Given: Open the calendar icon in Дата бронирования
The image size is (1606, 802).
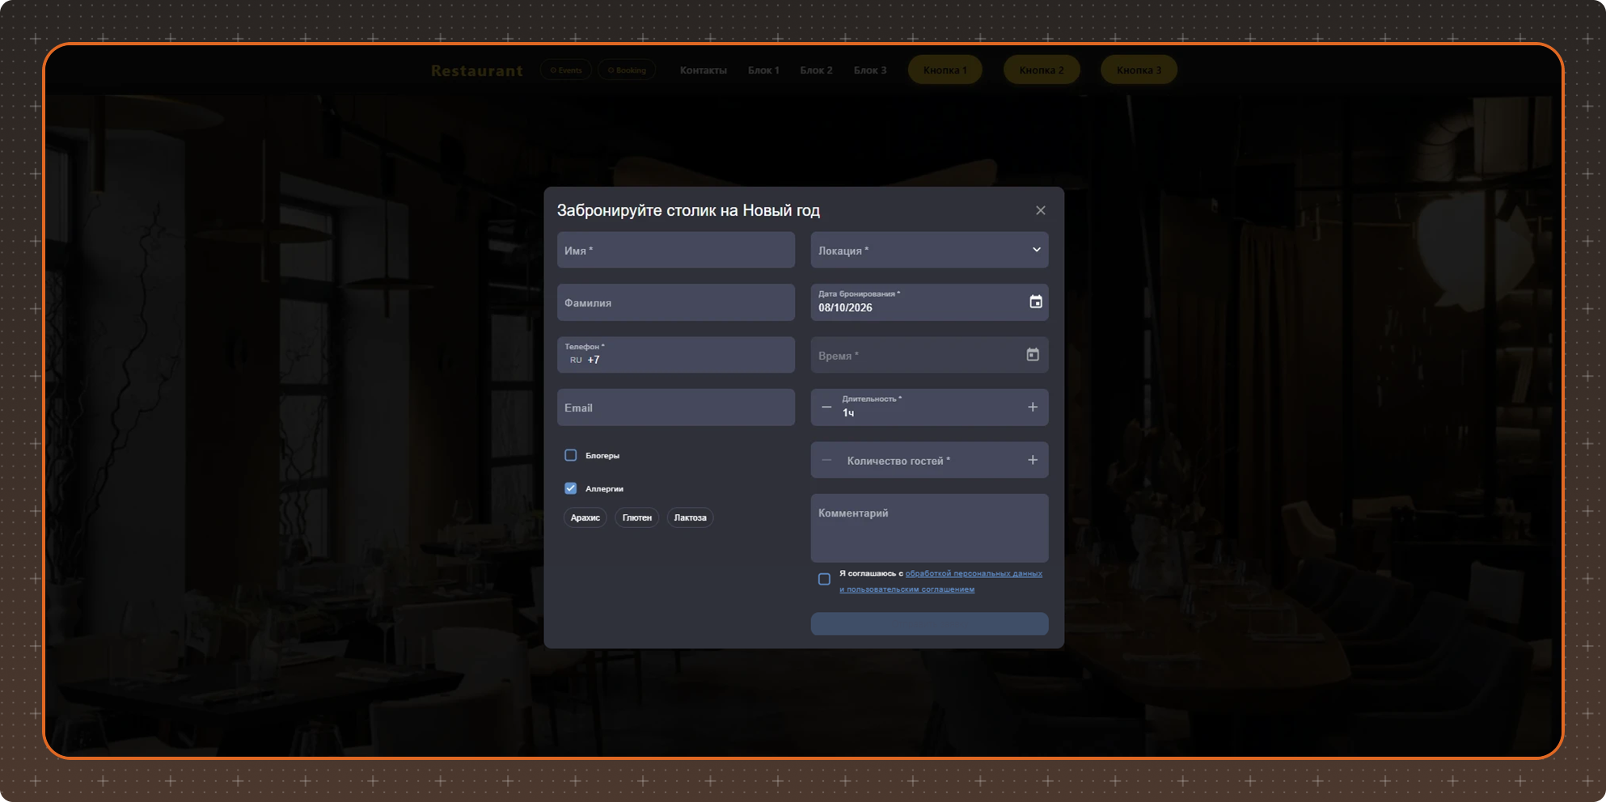Looking at the screenshot, I should (x=1035, y=302).
